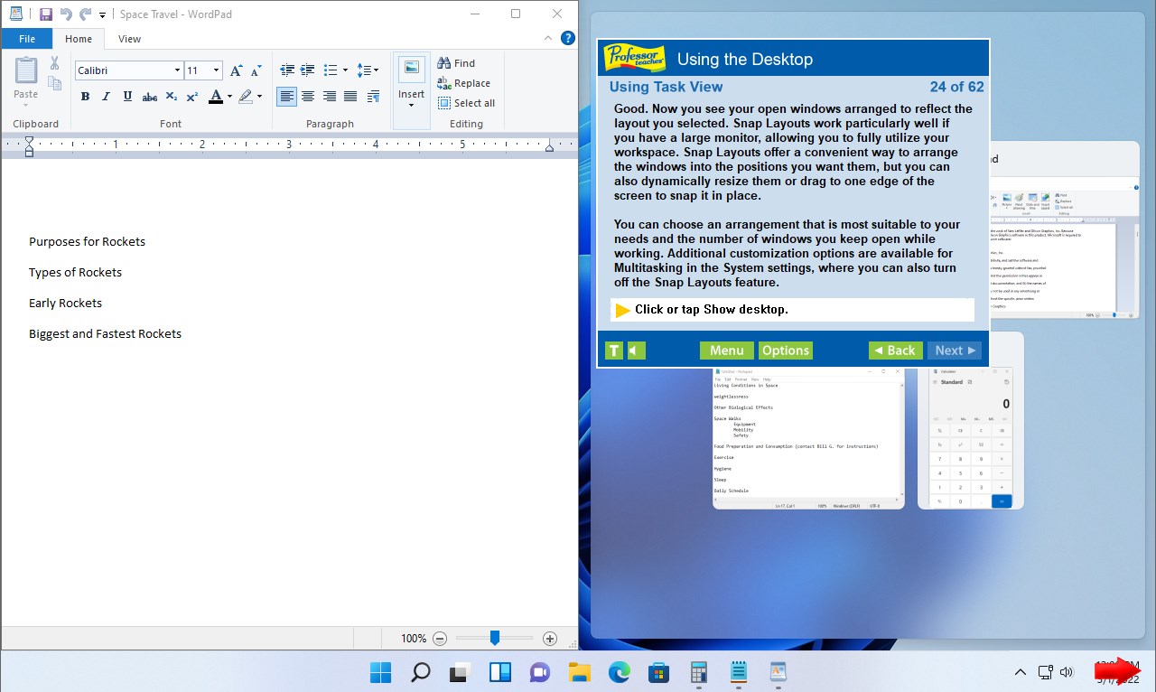Click the Paste clipboard icon

[x=26, y=72]
